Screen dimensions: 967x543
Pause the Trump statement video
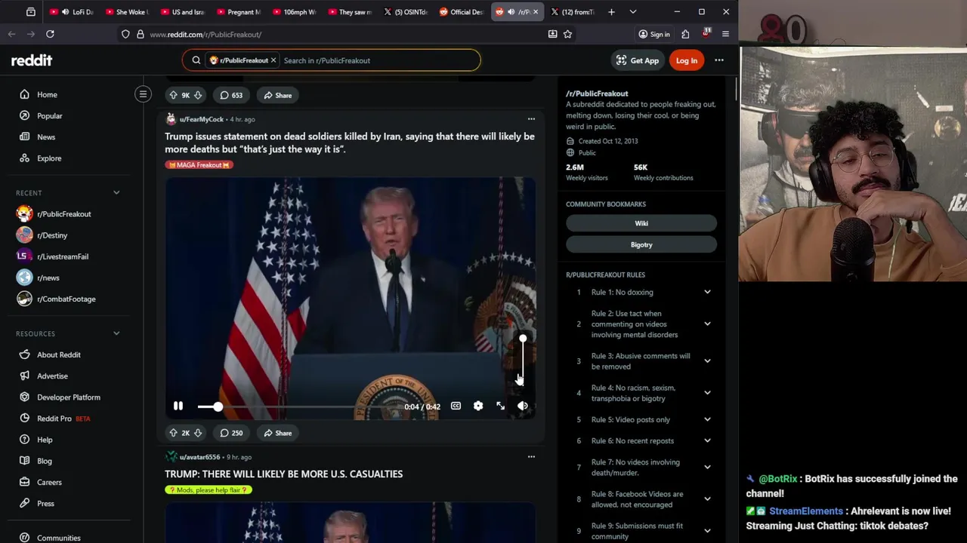tap(178, 406)
